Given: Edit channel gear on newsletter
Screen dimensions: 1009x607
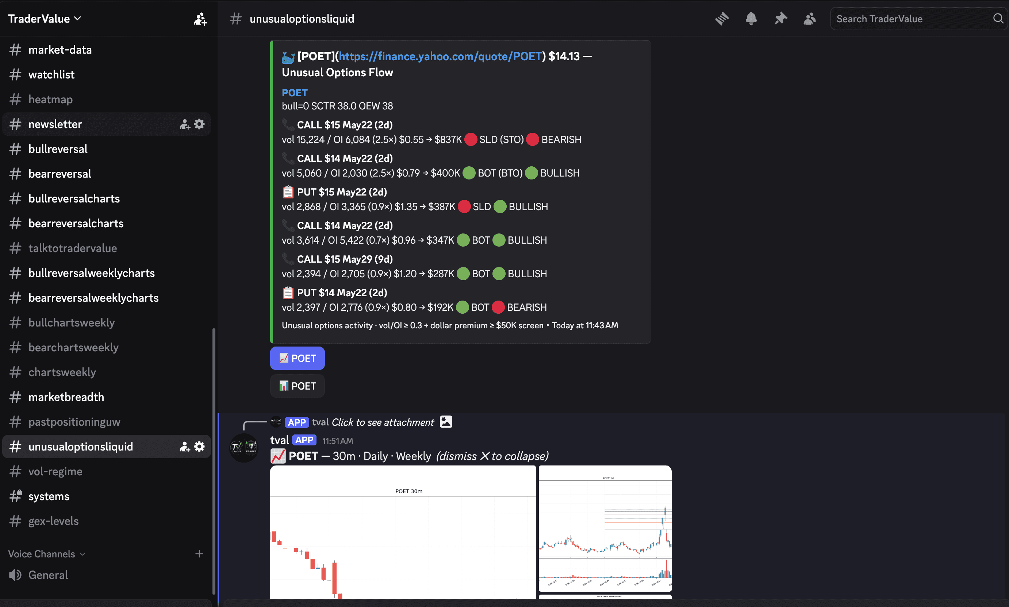Looking at the screenshot, I should coord(199,124).
